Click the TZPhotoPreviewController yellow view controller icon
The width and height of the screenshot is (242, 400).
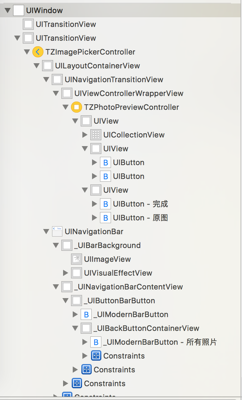[x=76, y=107]
